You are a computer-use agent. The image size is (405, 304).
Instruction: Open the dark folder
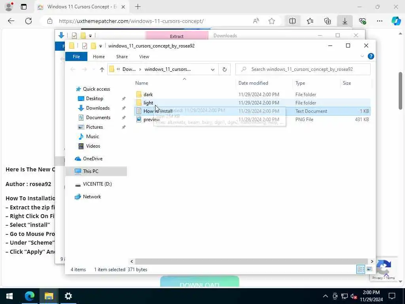[x=148, y=94]
